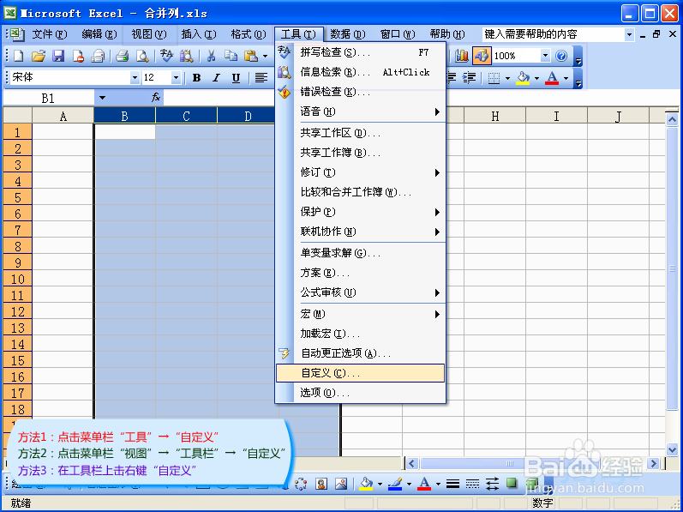
Task: Open the Name Box dropdown arrow
Action: [102, 98]
